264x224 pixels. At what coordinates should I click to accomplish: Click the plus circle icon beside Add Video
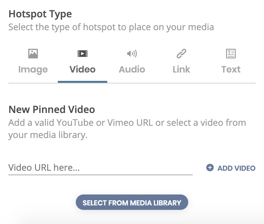pyautogui.click(x=210, y=168)
